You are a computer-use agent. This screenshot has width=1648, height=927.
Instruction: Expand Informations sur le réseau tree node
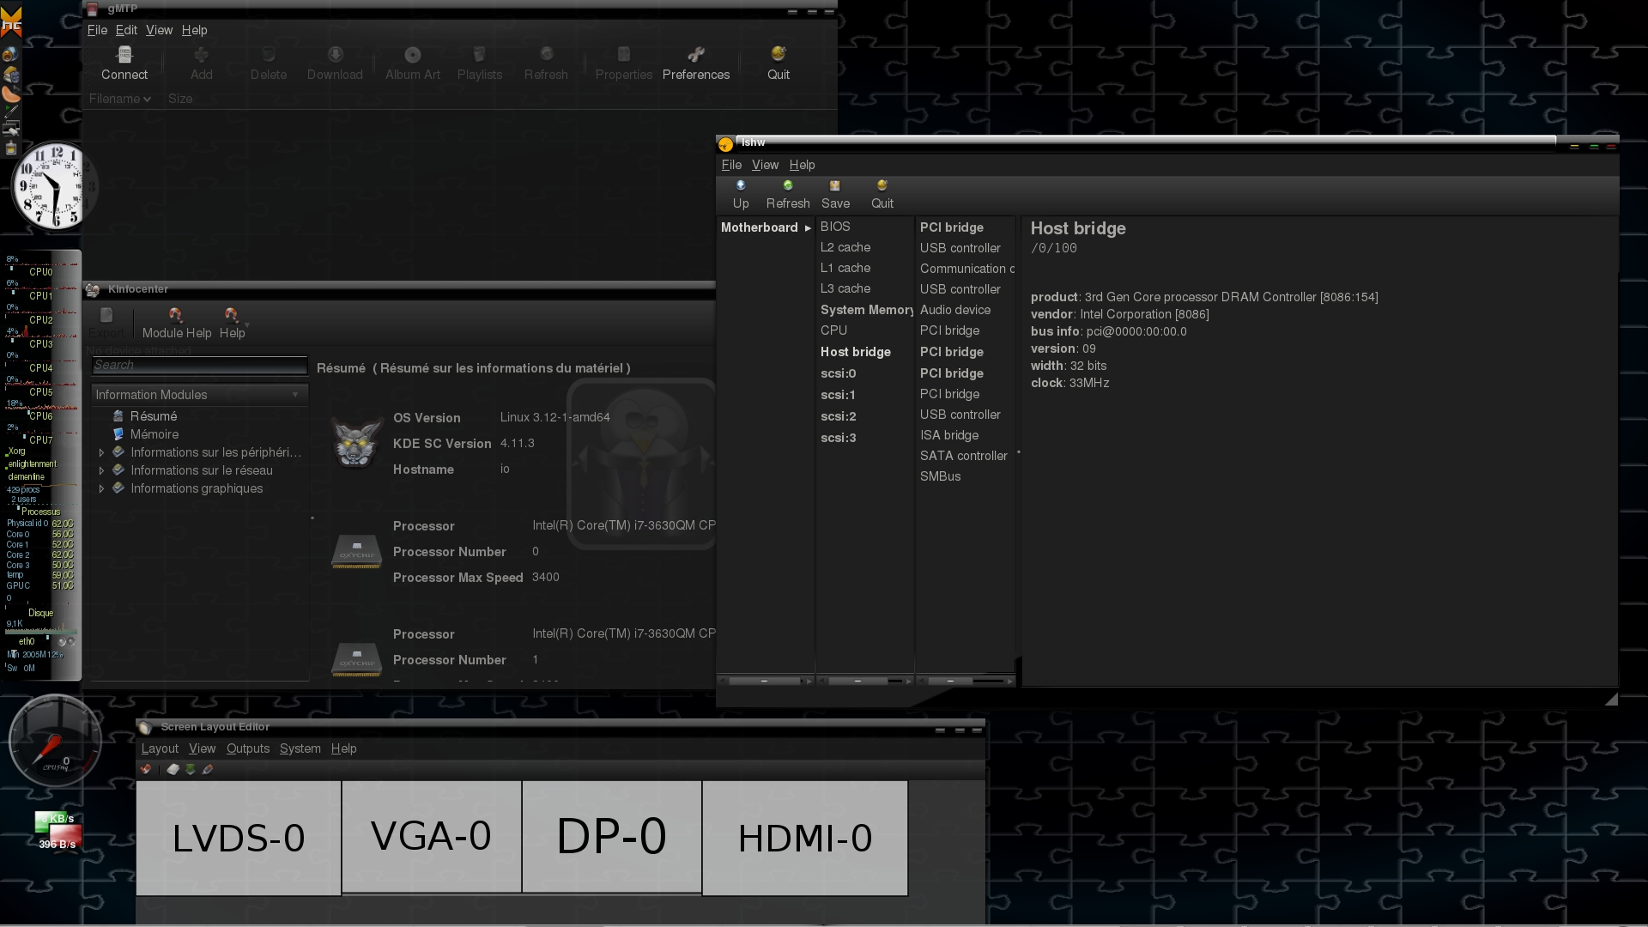point(101,470)
